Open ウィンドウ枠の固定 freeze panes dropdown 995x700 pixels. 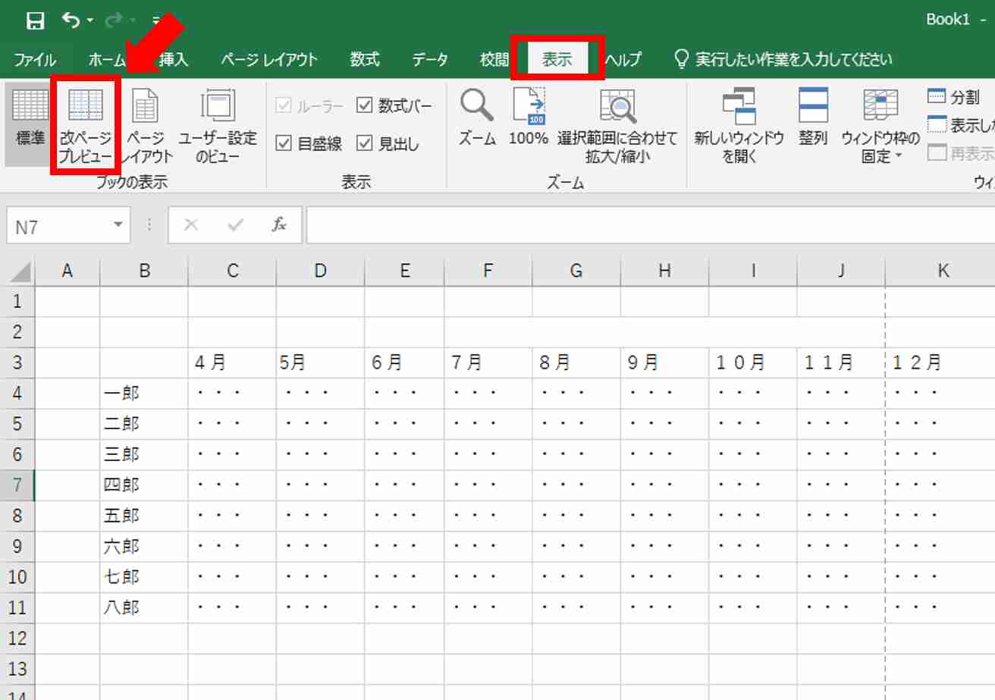point(881,125)
